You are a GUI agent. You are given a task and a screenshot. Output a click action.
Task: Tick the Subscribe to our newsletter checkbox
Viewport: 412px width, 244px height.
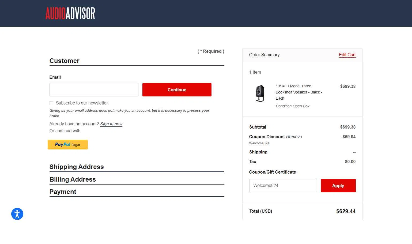click(51, 103)
